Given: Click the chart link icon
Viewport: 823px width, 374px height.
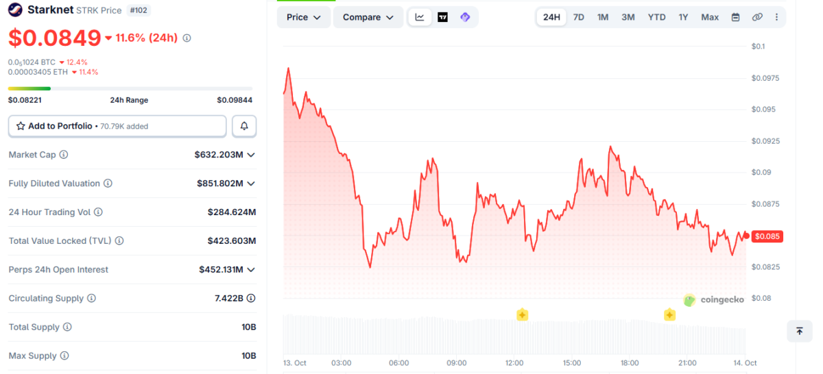Looking at the screenshot, I should 757,17.
